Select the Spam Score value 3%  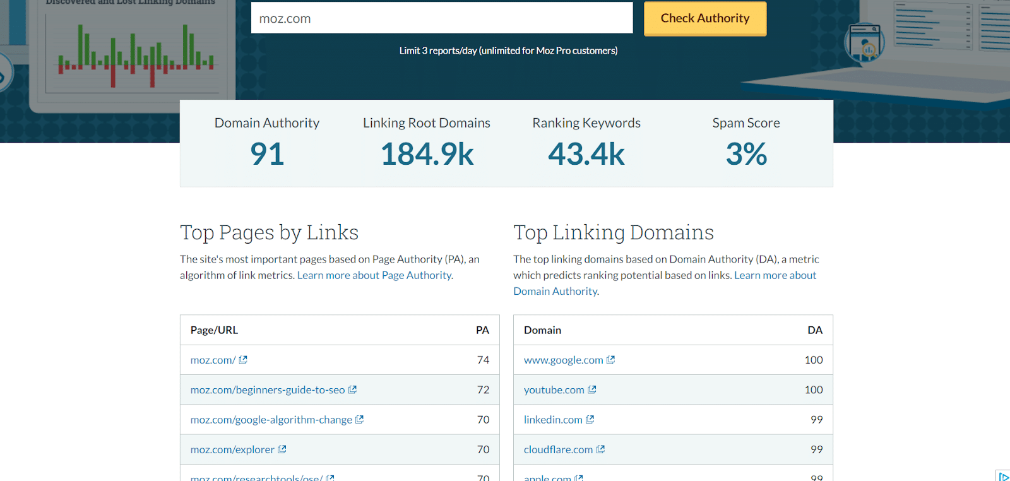tap(746, 154)
